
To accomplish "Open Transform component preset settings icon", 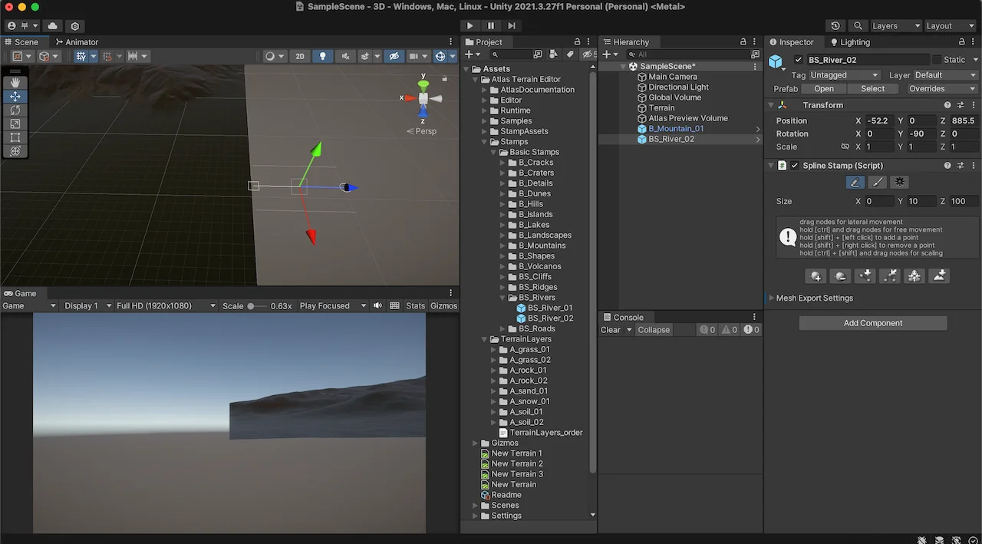I will pyautogui.click(x=961, y=105).
